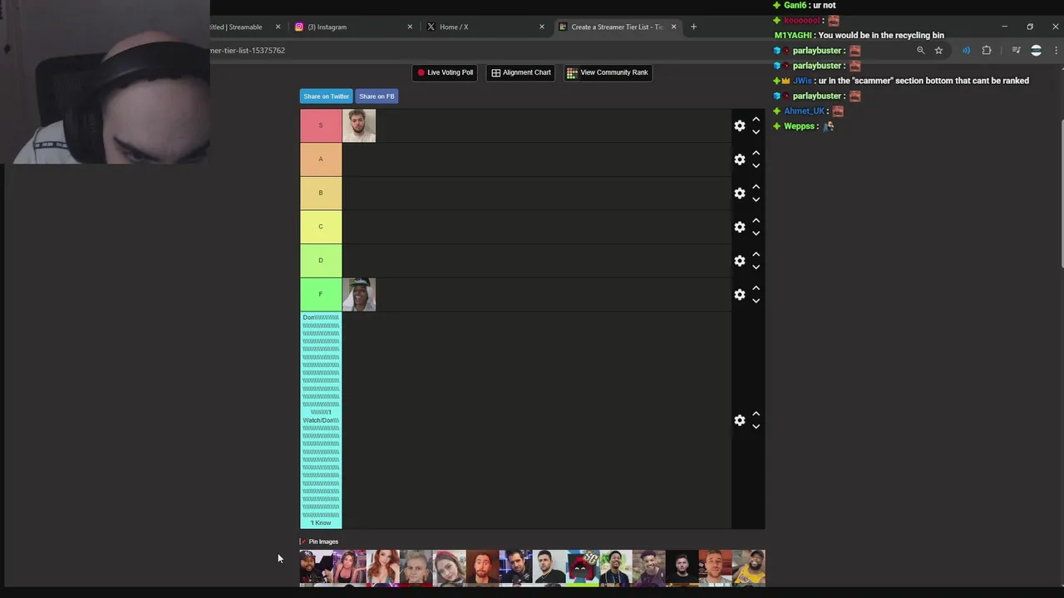Select the streamer image in F tier

click(359, 294)
